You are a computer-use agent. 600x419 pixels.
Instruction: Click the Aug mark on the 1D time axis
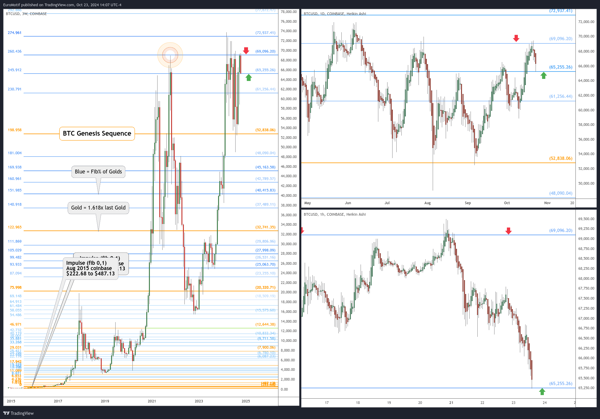pos(427,203)
